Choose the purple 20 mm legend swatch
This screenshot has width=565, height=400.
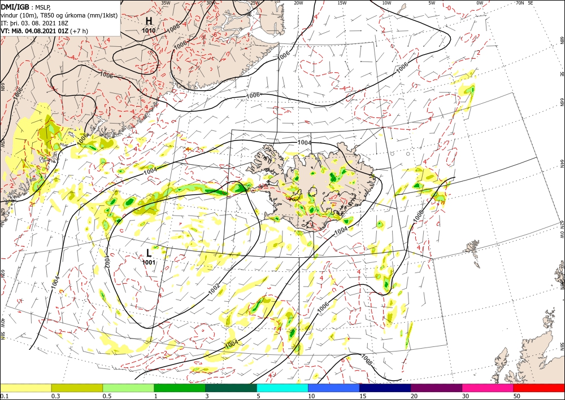[x=436, y=388]
